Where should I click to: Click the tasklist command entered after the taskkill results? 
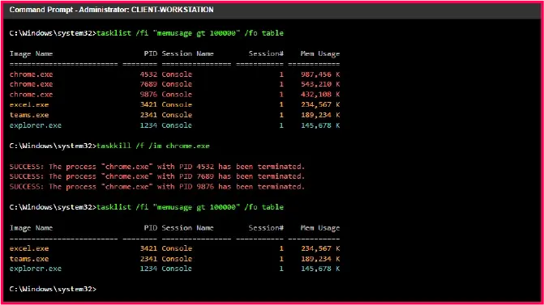point(191,207)
